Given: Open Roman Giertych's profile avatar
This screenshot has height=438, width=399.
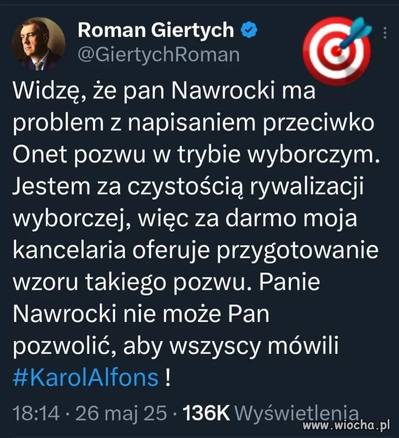Looking at the screenshot, I should tap(39, 44).
